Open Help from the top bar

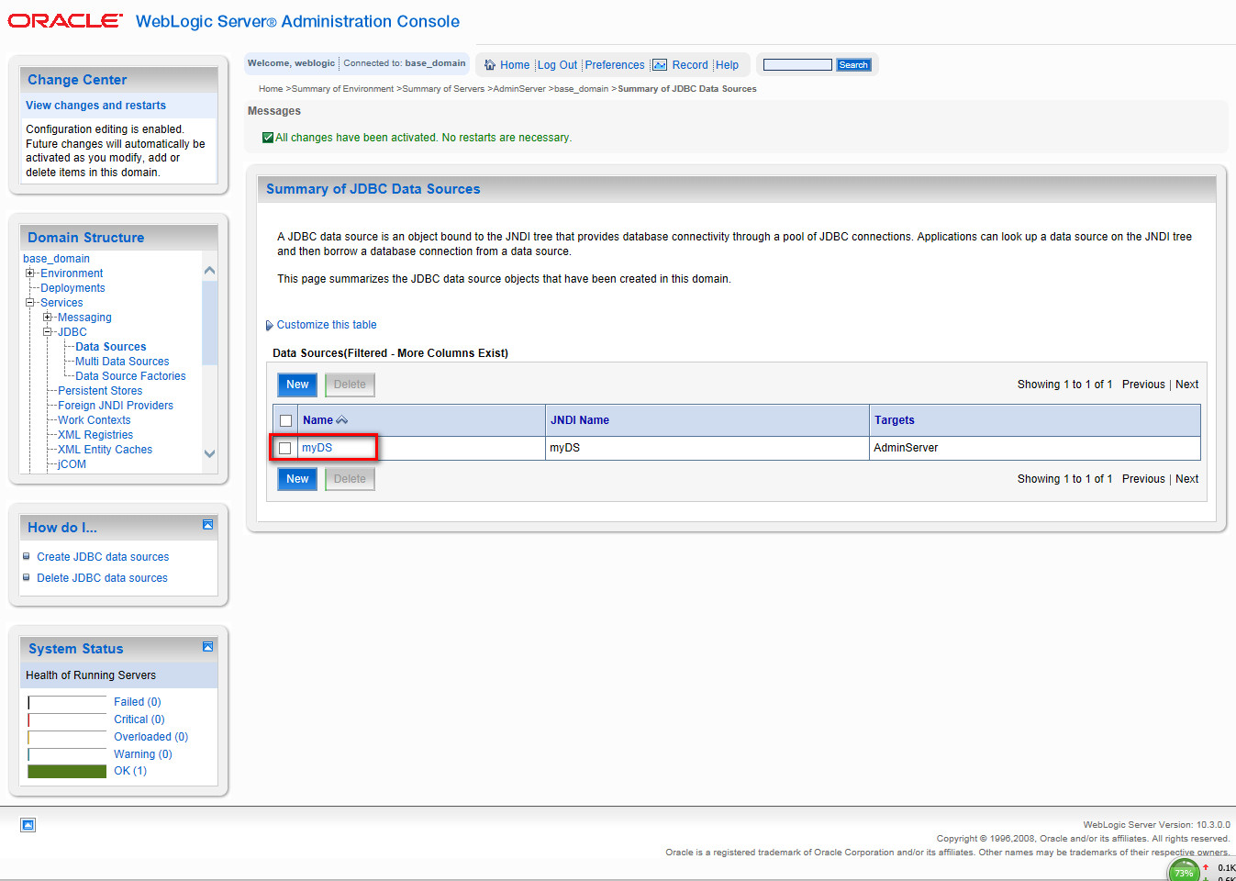tap(728, 65)
